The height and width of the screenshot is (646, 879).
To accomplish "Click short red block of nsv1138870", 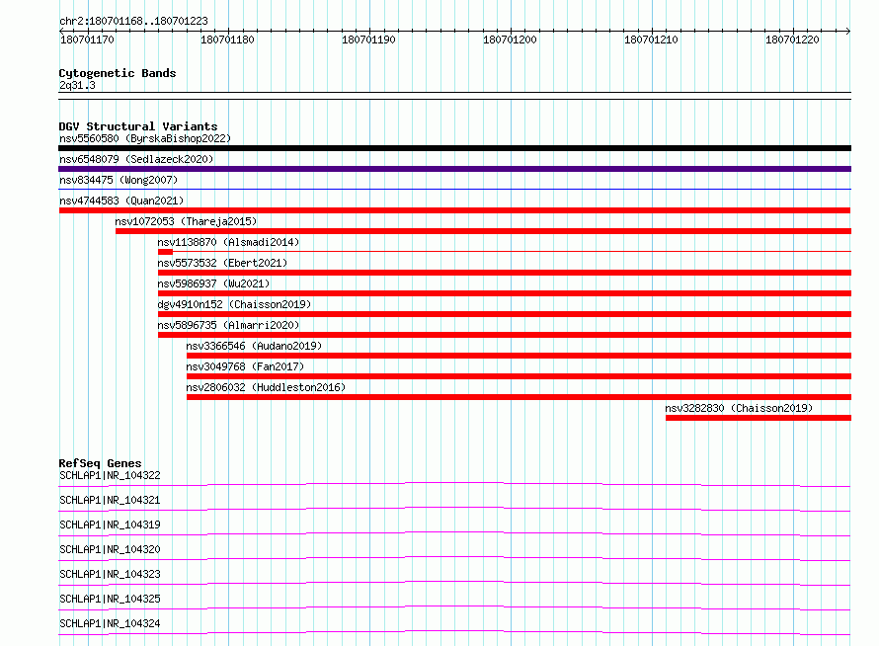I will click(165, 252).
